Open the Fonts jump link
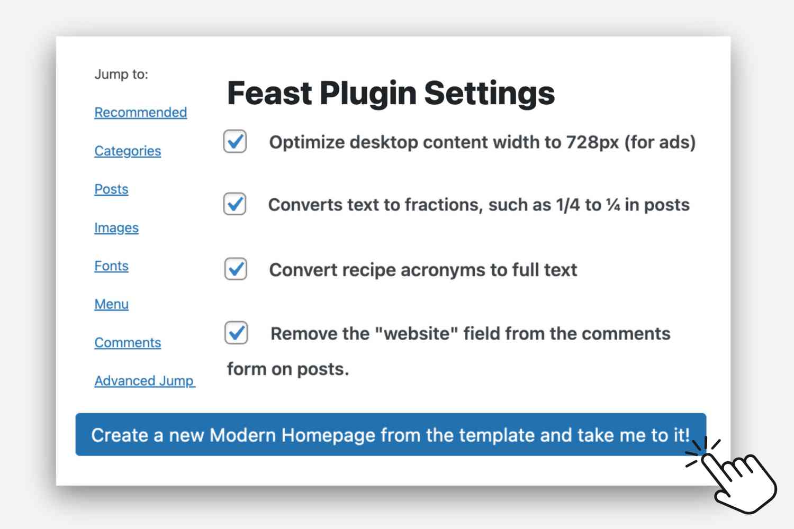 tap(111, 266)
